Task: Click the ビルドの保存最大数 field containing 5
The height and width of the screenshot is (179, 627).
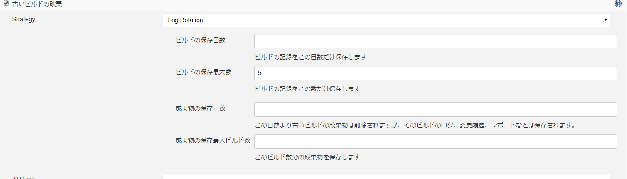Action: pos(435,73)
